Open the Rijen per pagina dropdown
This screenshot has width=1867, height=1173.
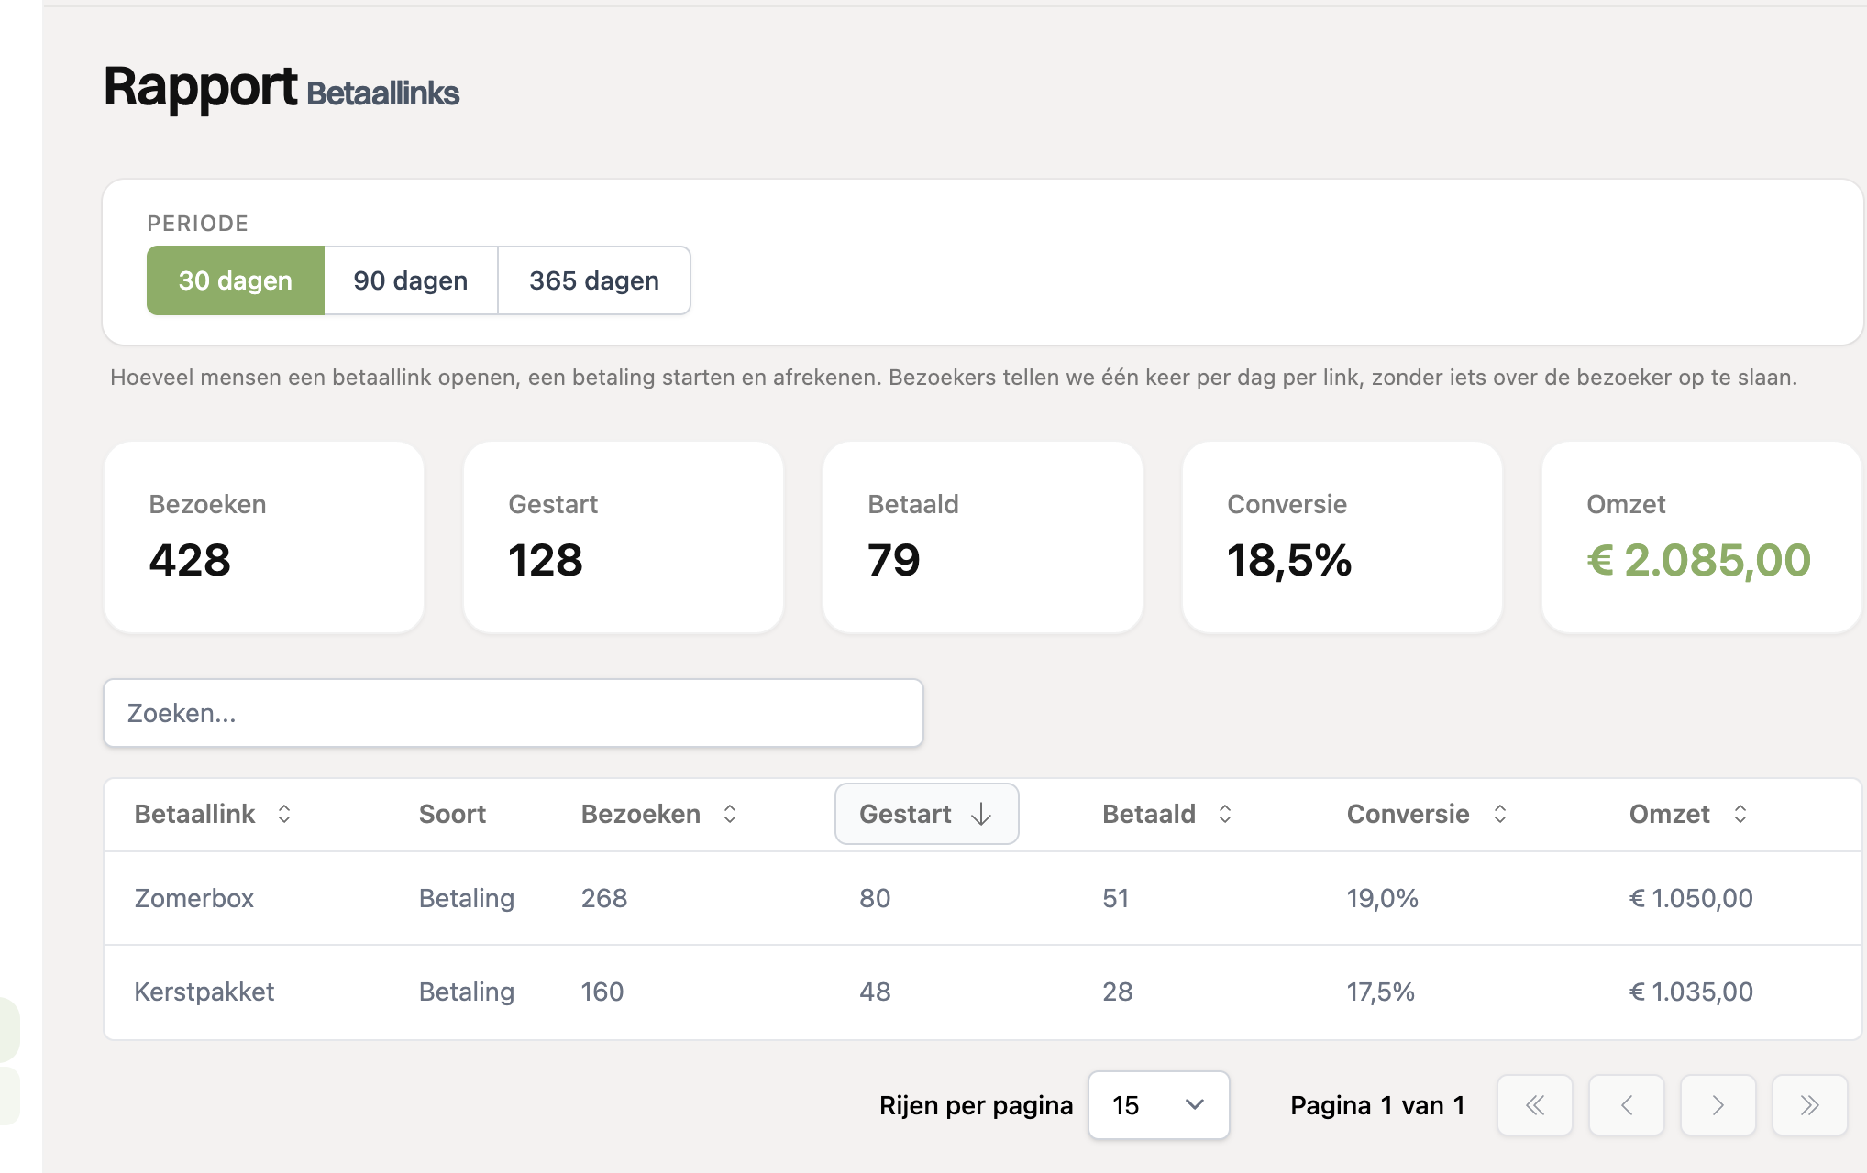(1158, 1105)
